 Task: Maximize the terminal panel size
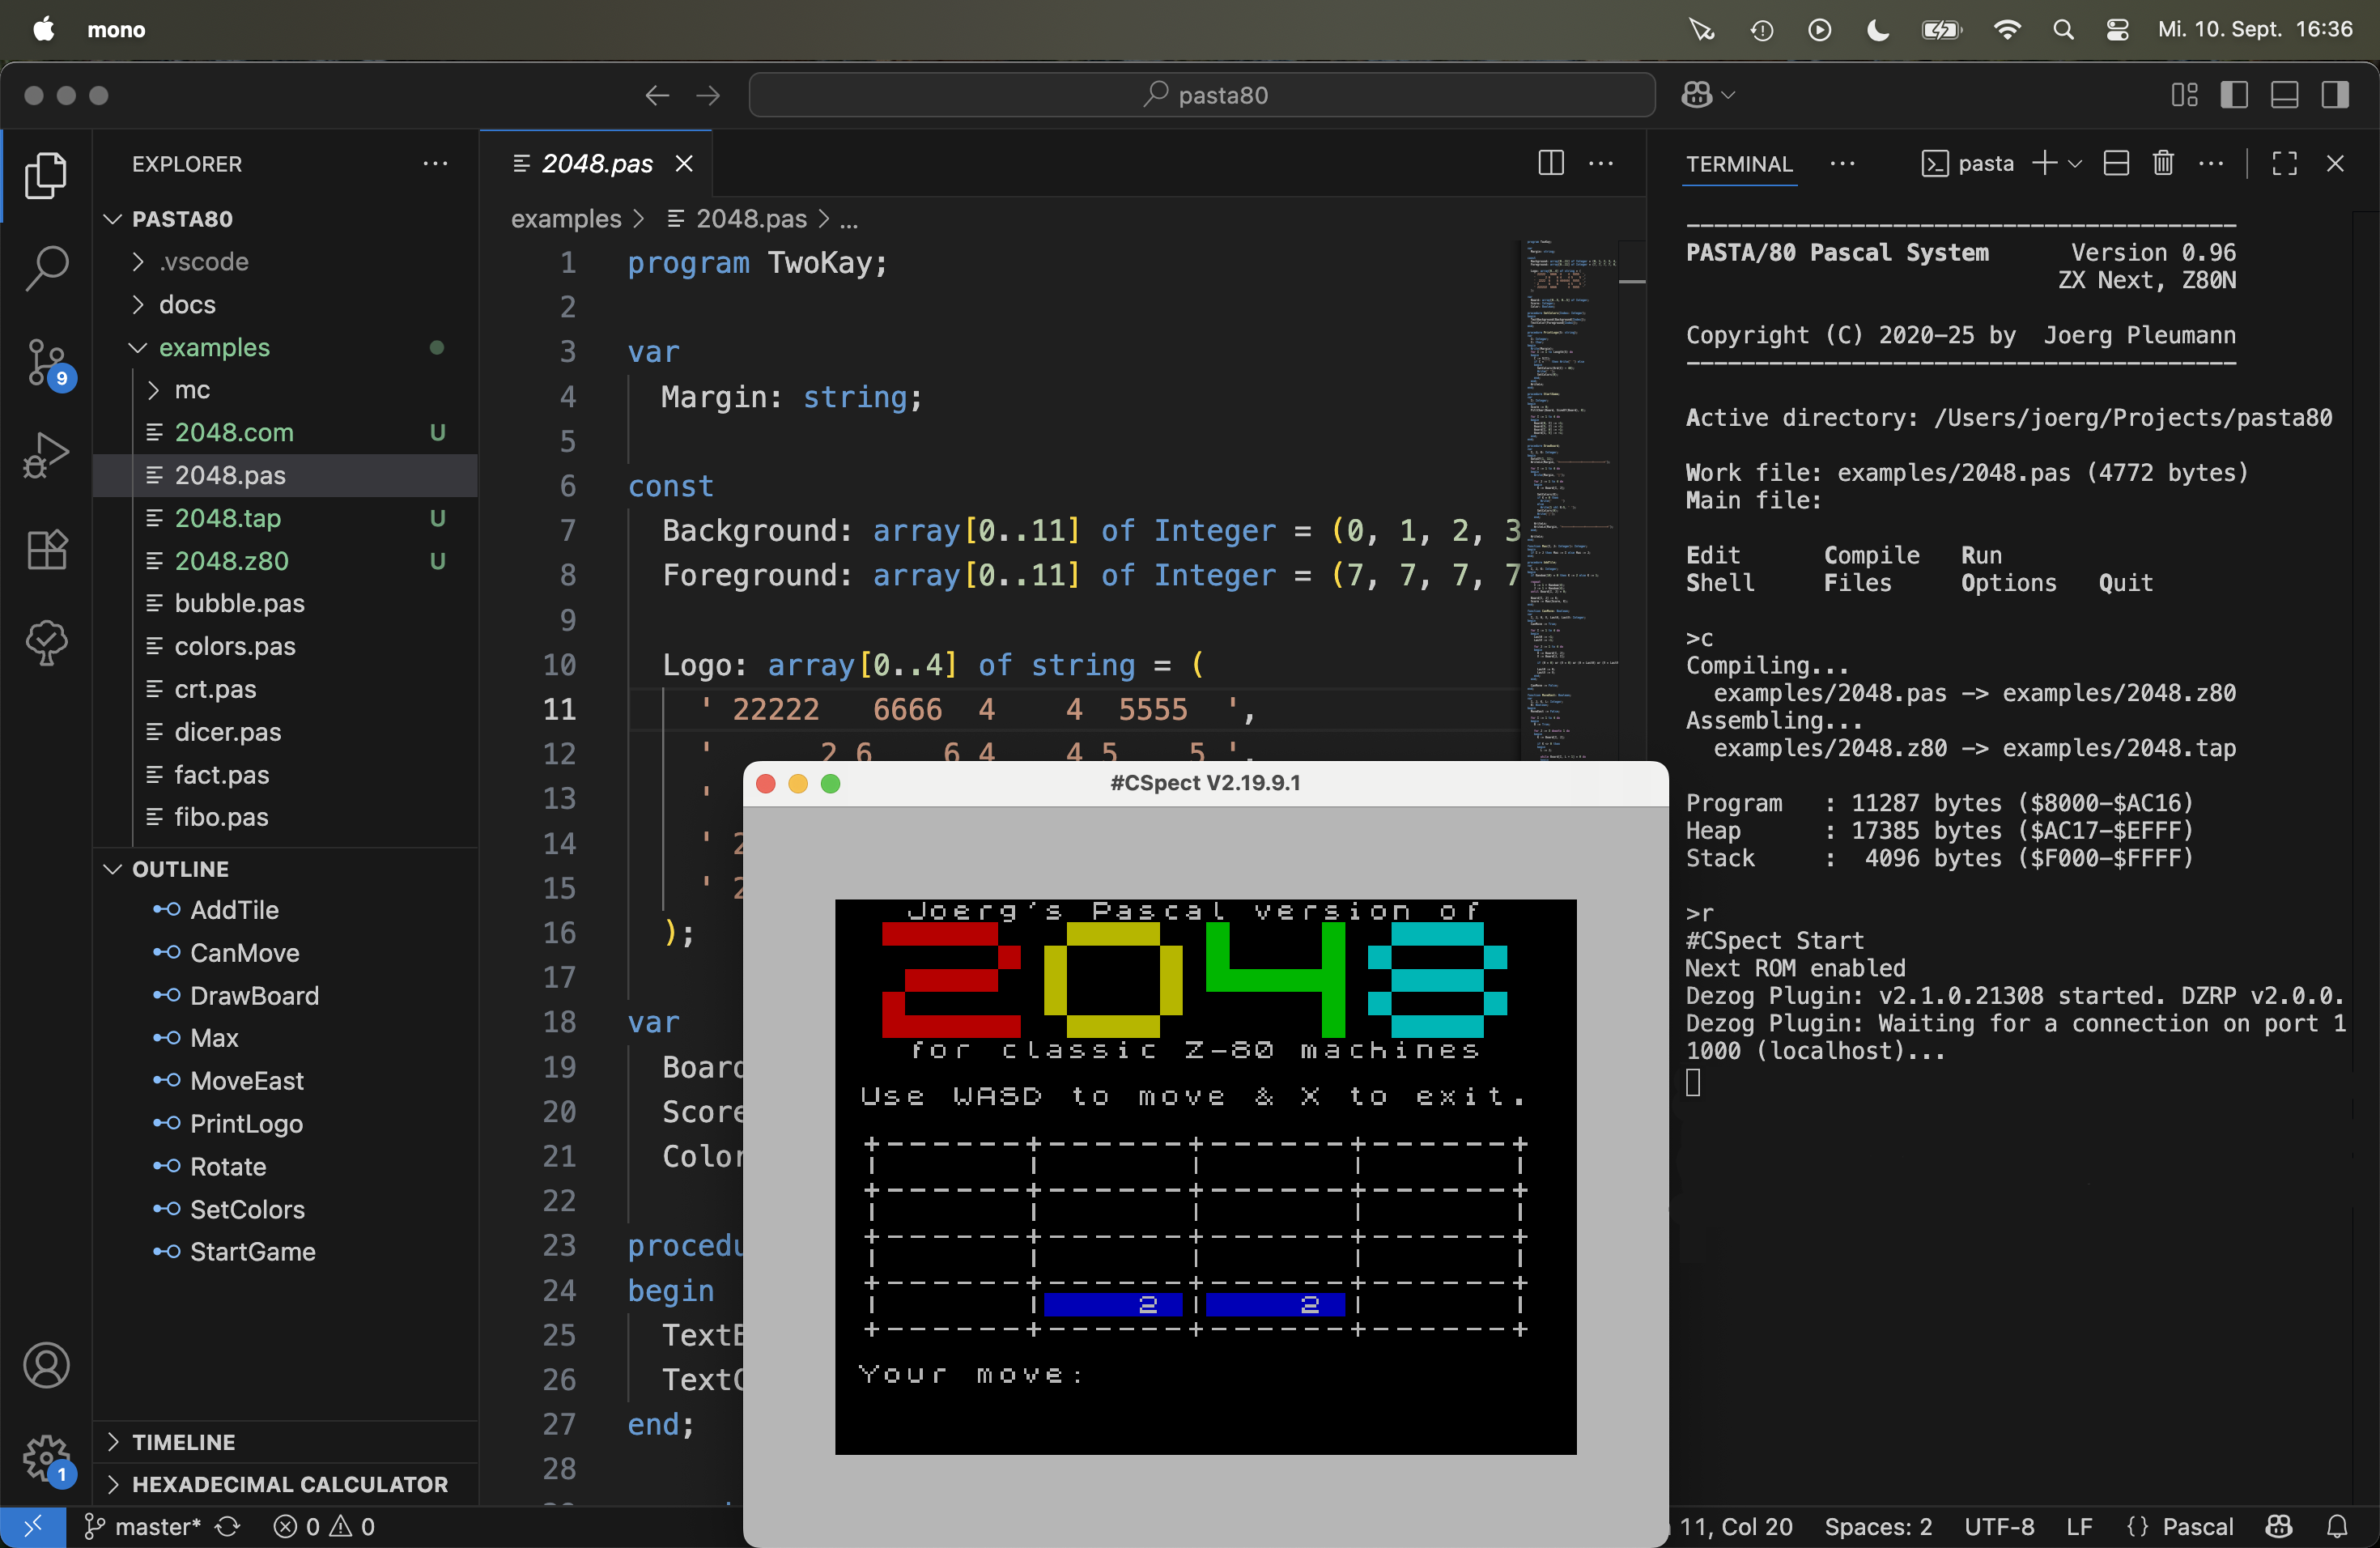pyautogui.click(x=2285, y=163)
